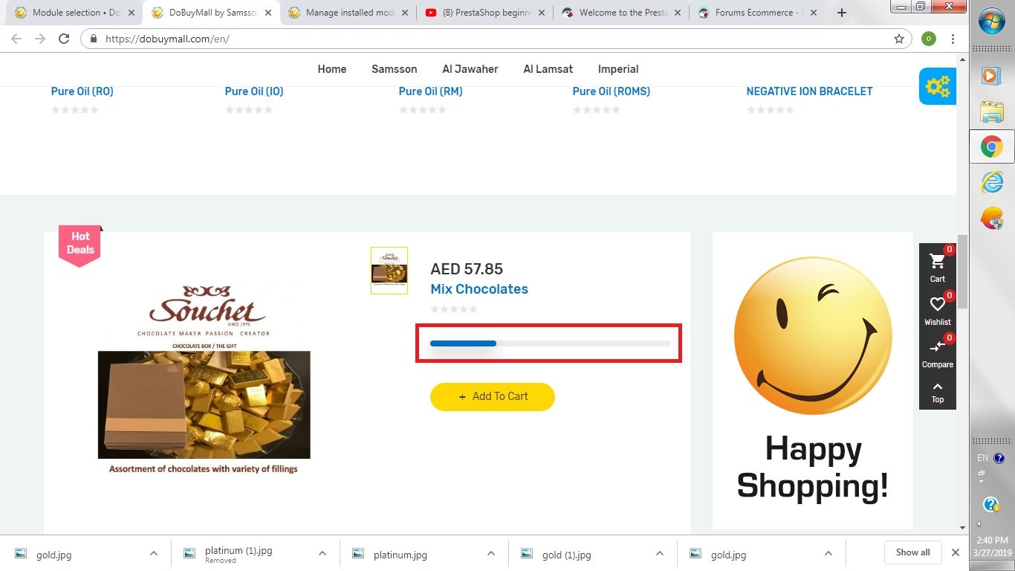Bookmark this page with the star icon
The height and width of the screenshot is (571, 1015).
coord(898,39)
